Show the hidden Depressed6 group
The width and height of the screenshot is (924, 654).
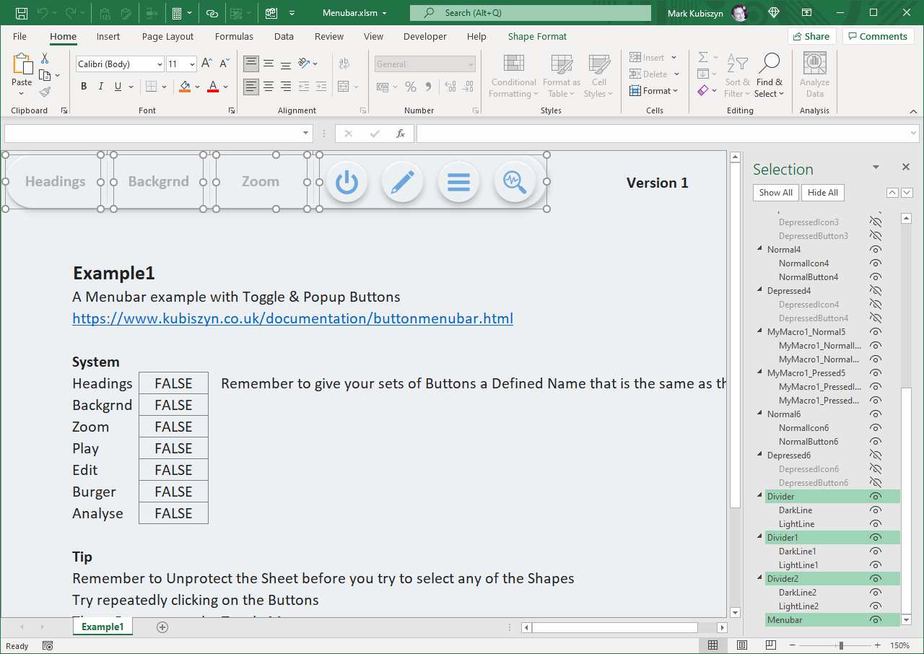(x=876, y=455)
